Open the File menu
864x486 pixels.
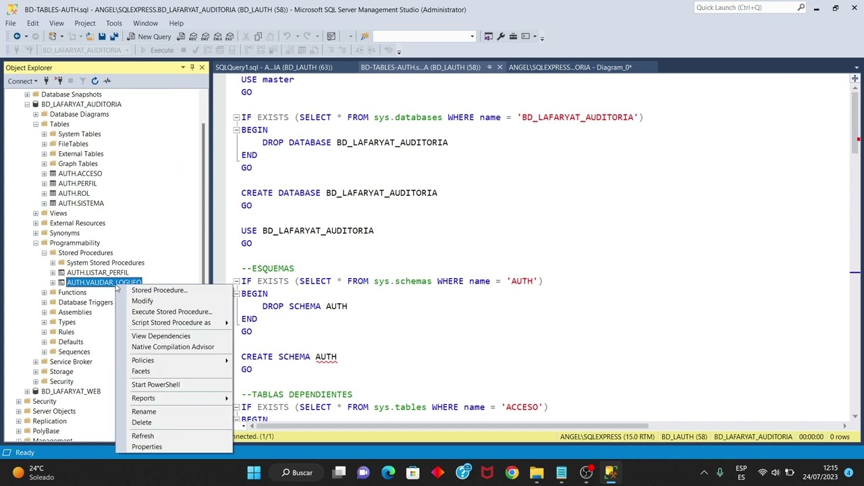(11, 23)
